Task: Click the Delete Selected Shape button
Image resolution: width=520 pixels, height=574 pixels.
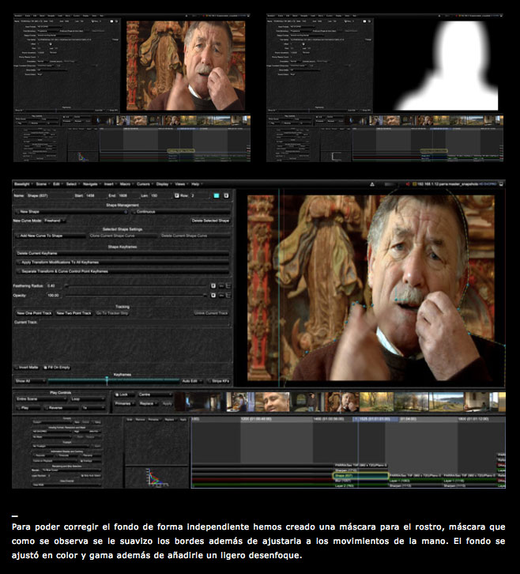Action: (210, 221)
